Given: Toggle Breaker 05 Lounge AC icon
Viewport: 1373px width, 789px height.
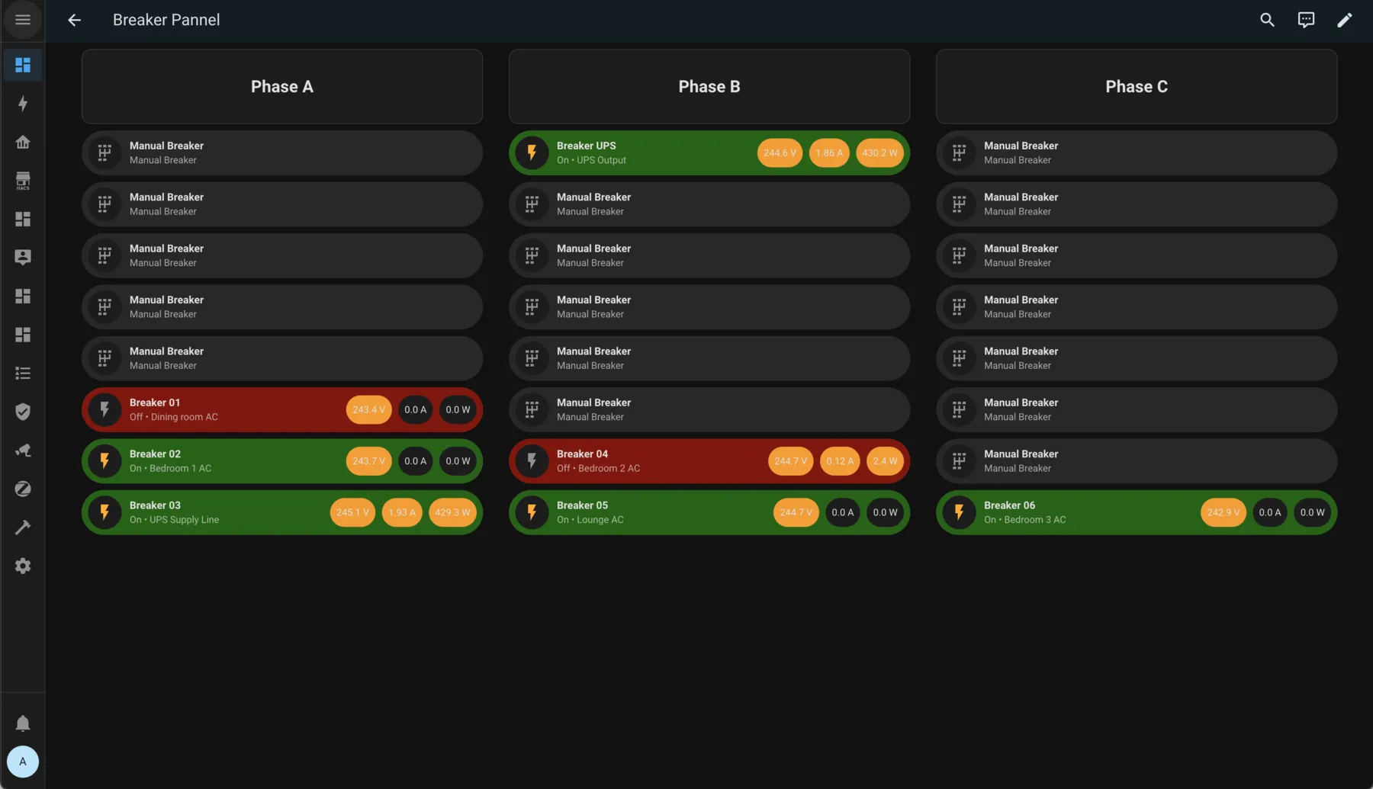Looking at the screenshot, I should pyautogui.click(x=532, y=512).
